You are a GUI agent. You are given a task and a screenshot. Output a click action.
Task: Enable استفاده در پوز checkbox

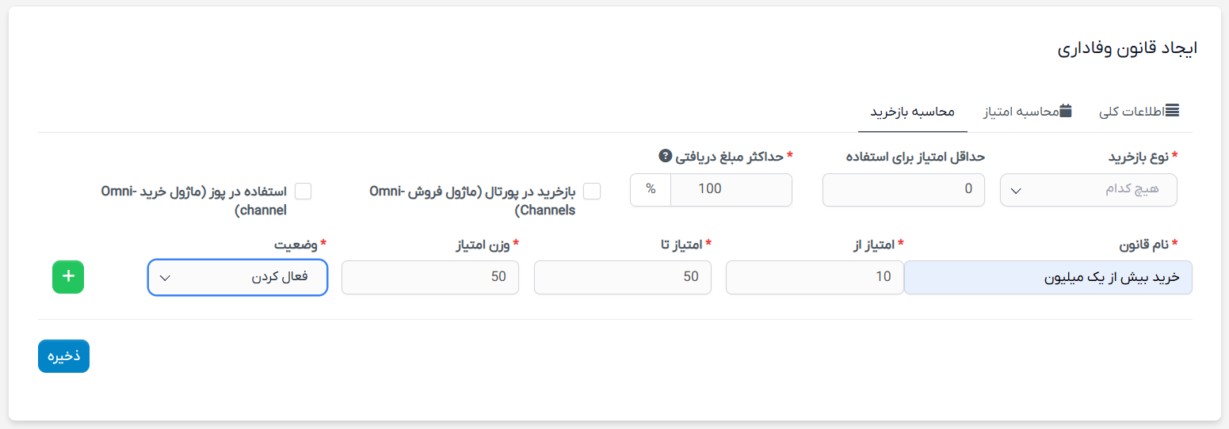[x=303, y=191]
